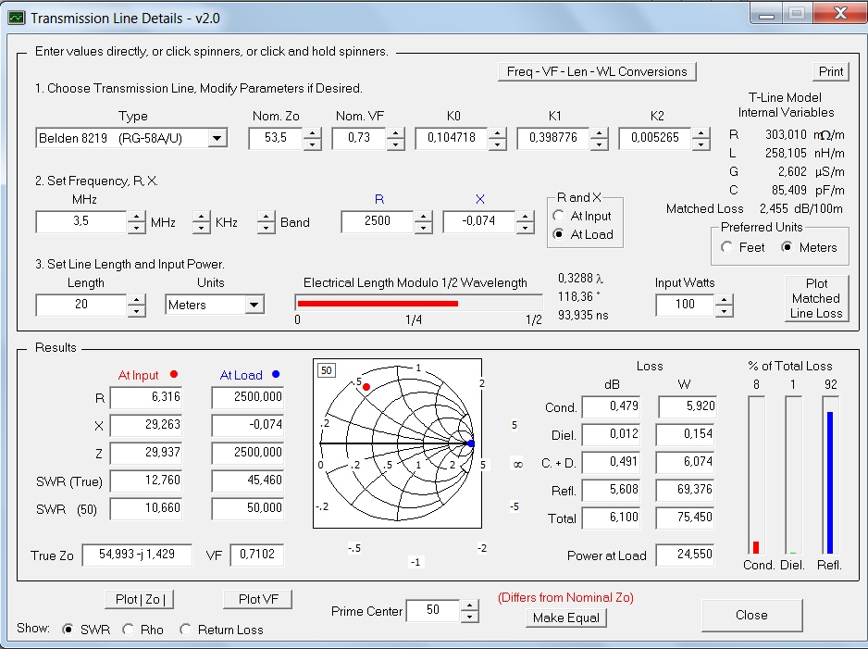Click the Plot VF button
Image resolution: width=868 pixels, height=649 pixels.
pyautogui.click(x=258, y=599)
